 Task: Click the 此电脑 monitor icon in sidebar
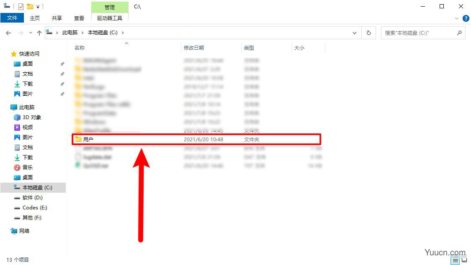coord(14,107)
